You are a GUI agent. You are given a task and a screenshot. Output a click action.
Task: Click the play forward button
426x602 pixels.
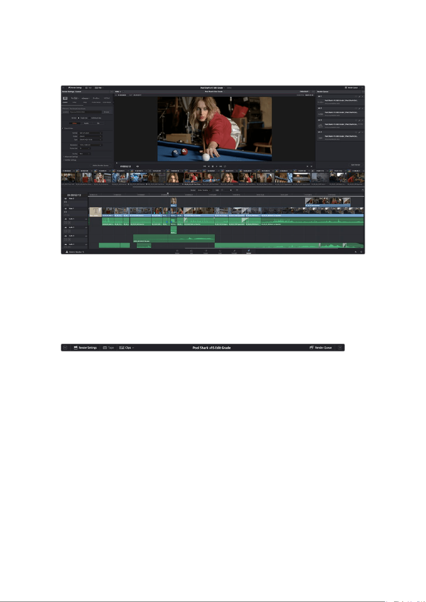[217, 166]
